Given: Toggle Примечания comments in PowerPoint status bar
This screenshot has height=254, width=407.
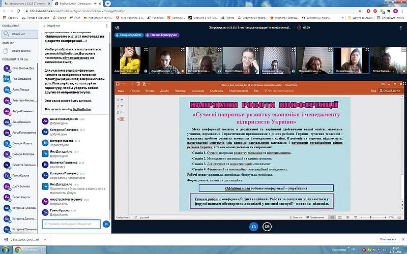Looking at the screenshot, I should coord(315,217).
